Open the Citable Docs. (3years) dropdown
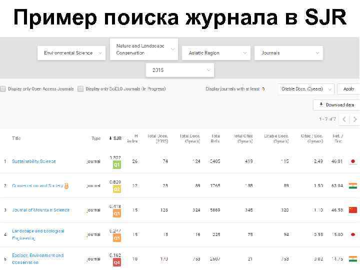360x270 pixels. pos(306,89)
